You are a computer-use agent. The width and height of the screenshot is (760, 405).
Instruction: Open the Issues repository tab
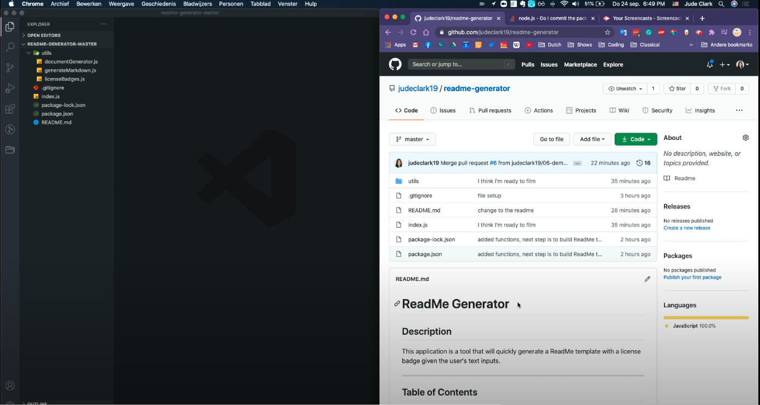(x=443, y=110)
